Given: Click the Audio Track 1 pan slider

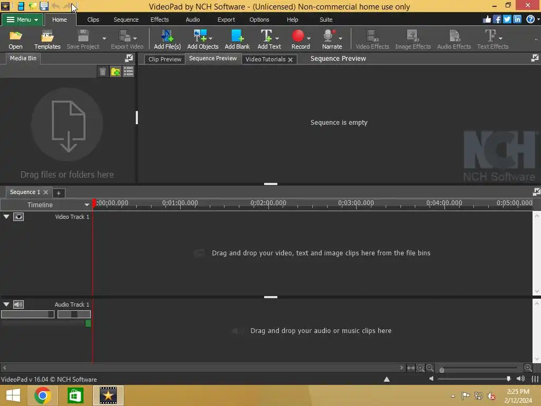Looking at the screenshot, I should coord(74,314).
